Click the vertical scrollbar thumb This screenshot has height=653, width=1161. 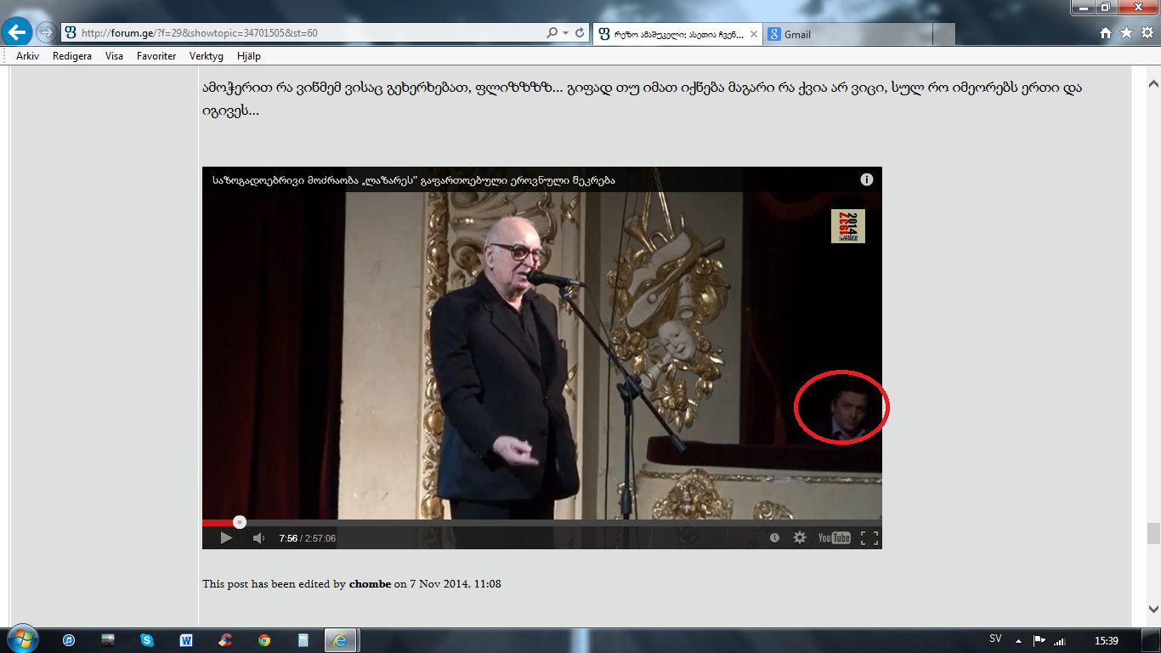(1153, 533)
